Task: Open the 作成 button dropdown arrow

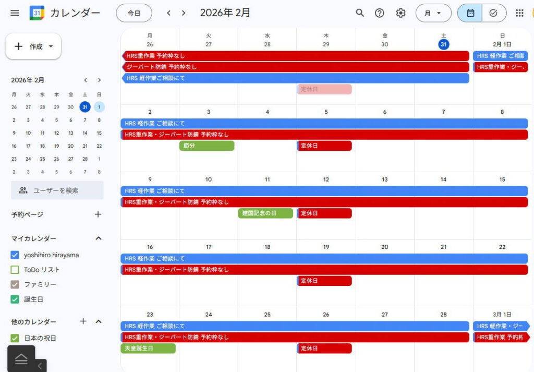Action: (51, 46)
